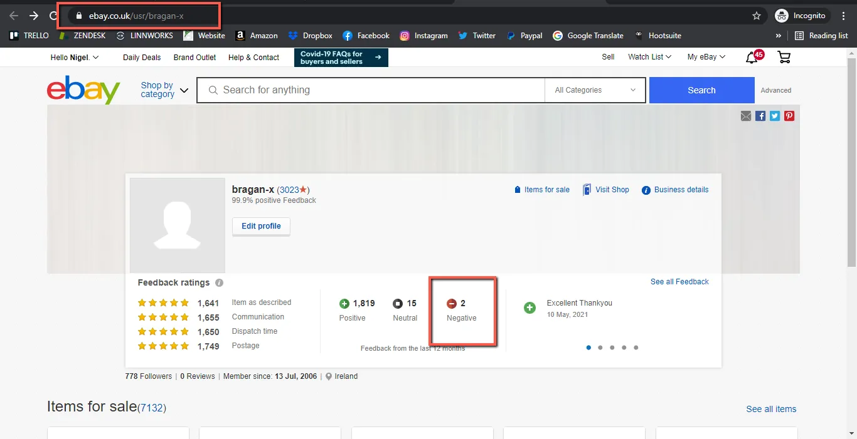Expand the Hello Nigel account dropdown
Screen dimensions: 857x439
[x=75, y=57]
